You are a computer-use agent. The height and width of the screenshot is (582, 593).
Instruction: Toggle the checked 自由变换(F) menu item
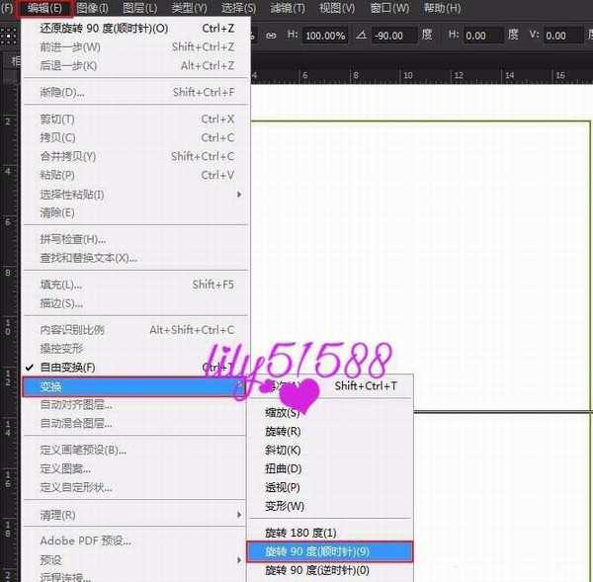click(x=67, y=367)
